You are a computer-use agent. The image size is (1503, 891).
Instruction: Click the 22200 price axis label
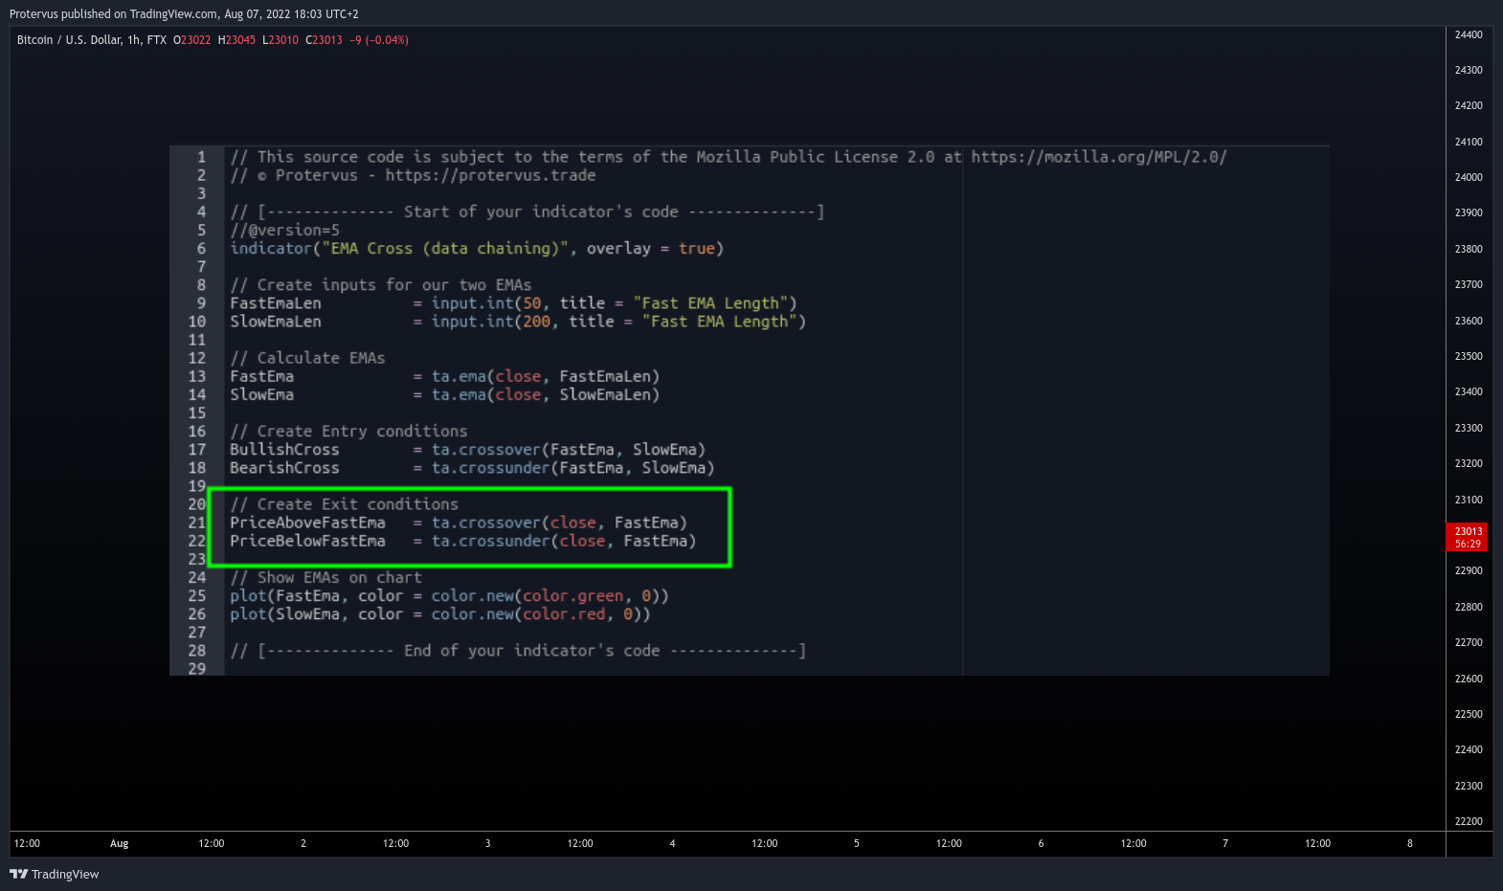(1469, 821)
